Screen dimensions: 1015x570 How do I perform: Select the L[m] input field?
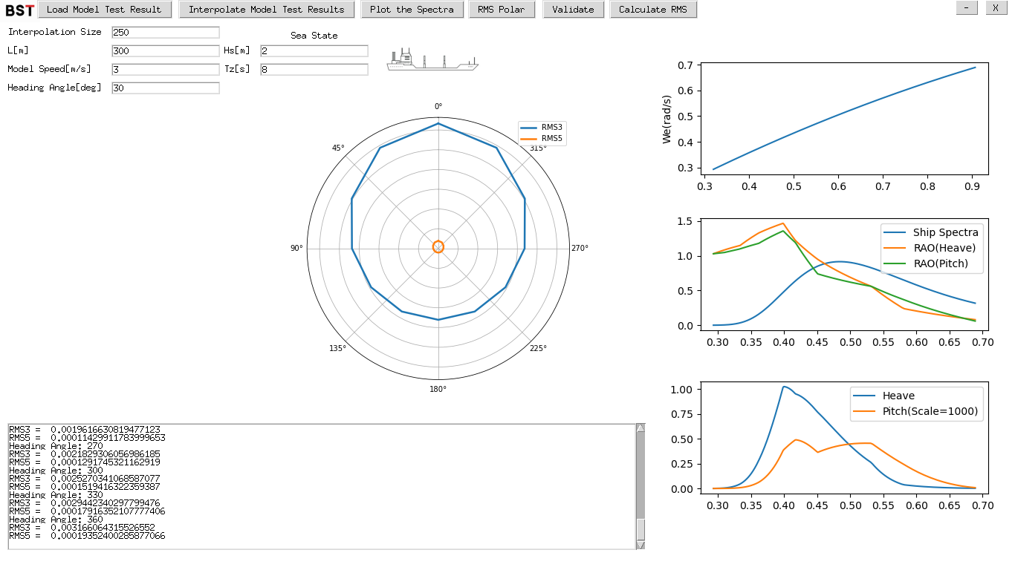point(165,50)
